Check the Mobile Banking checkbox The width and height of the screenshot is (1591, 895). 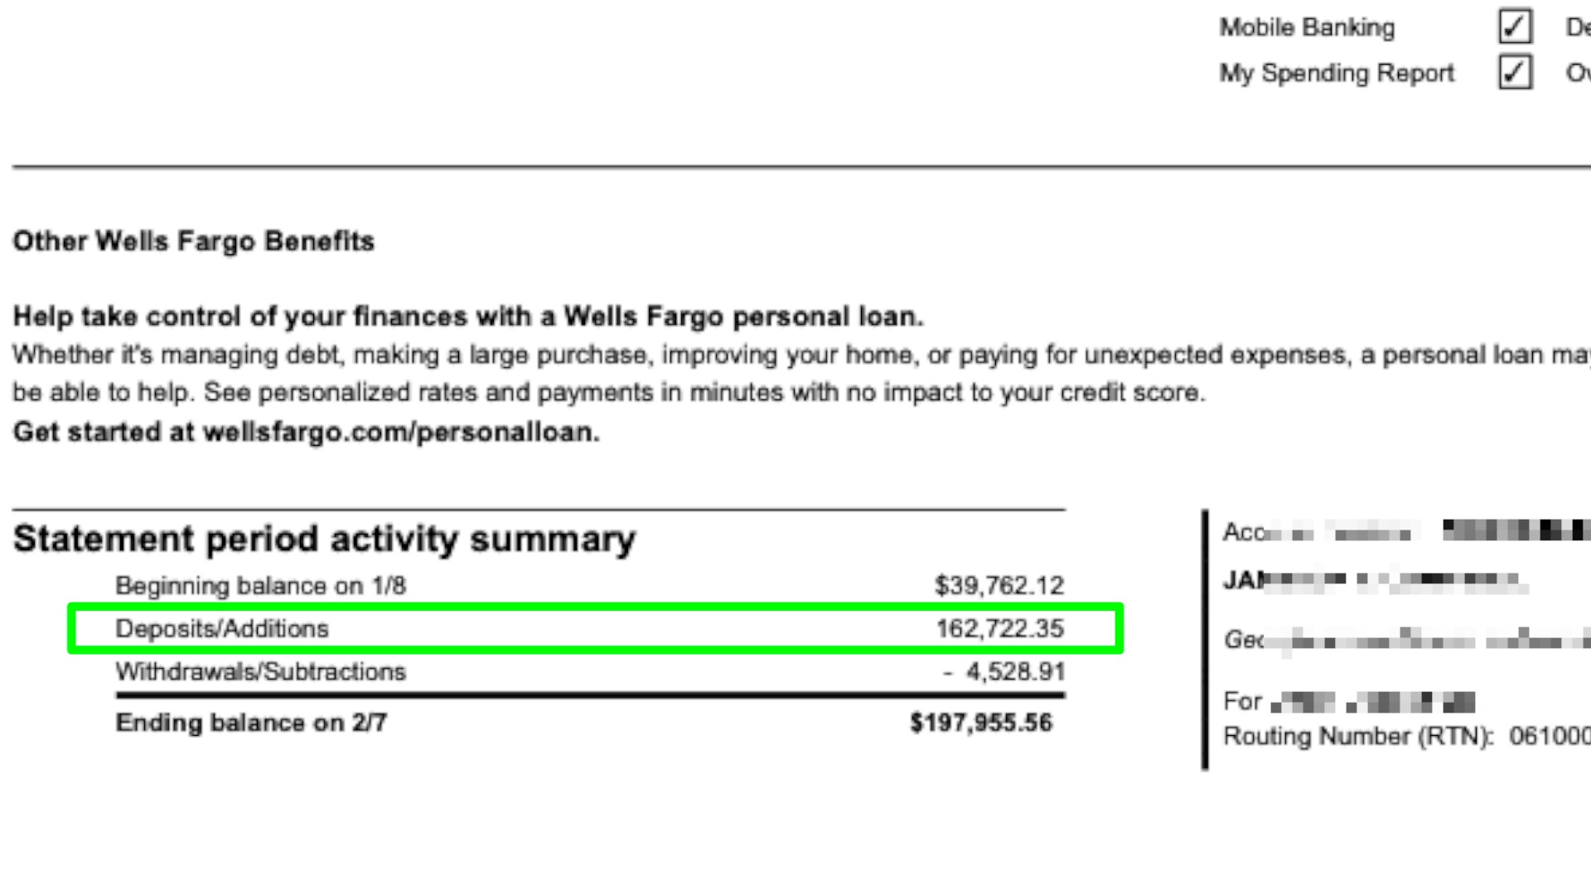pos(1515,27)
